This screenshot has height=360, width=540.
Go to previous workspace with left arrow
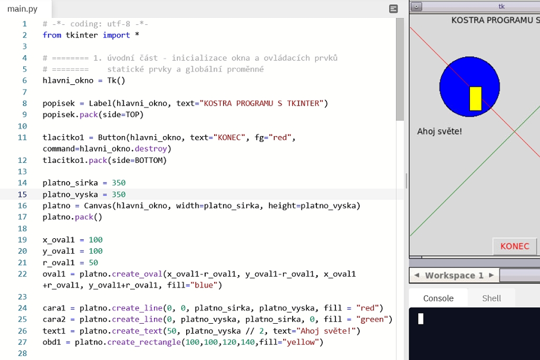(417, 275)
